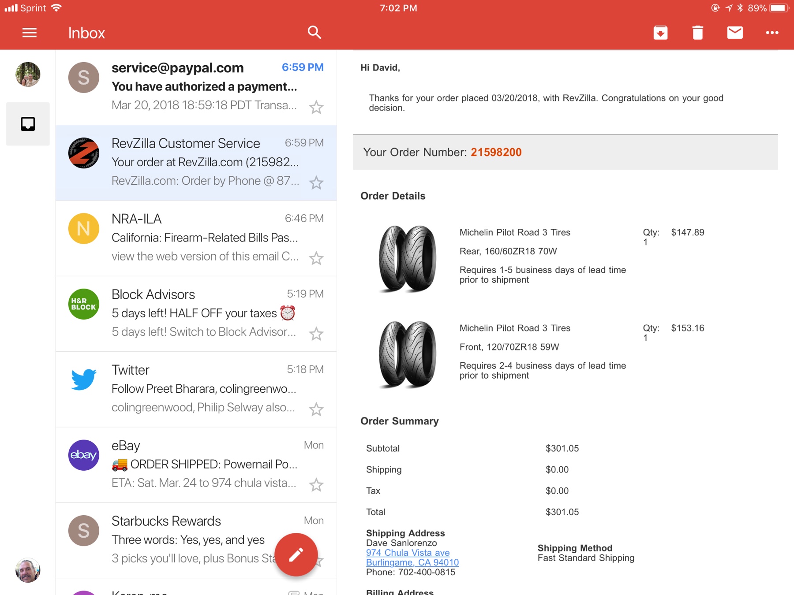Select the Inbox tray icon in sidebar
The height and width of the screenshot is (595, 794).
tap(28, 124)
